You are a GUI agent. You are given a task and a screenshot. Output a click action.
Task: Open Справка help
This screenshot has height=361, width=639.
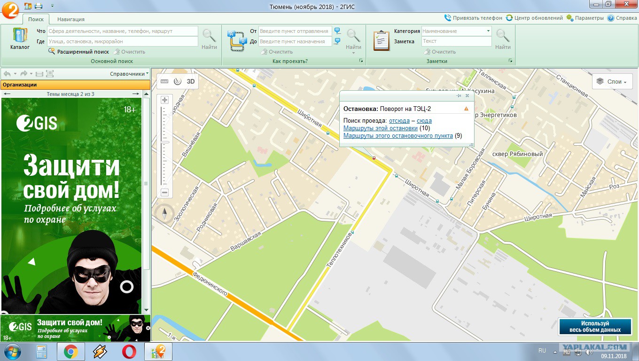(x=622, y=18)
